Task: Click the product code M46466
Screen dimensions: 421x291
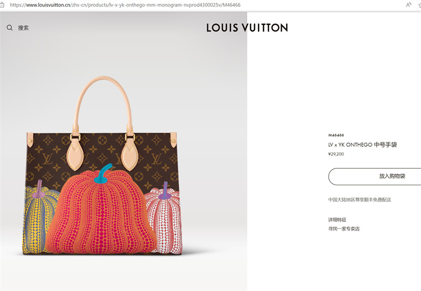Action: pyautogui.click(x=336, y=135)
